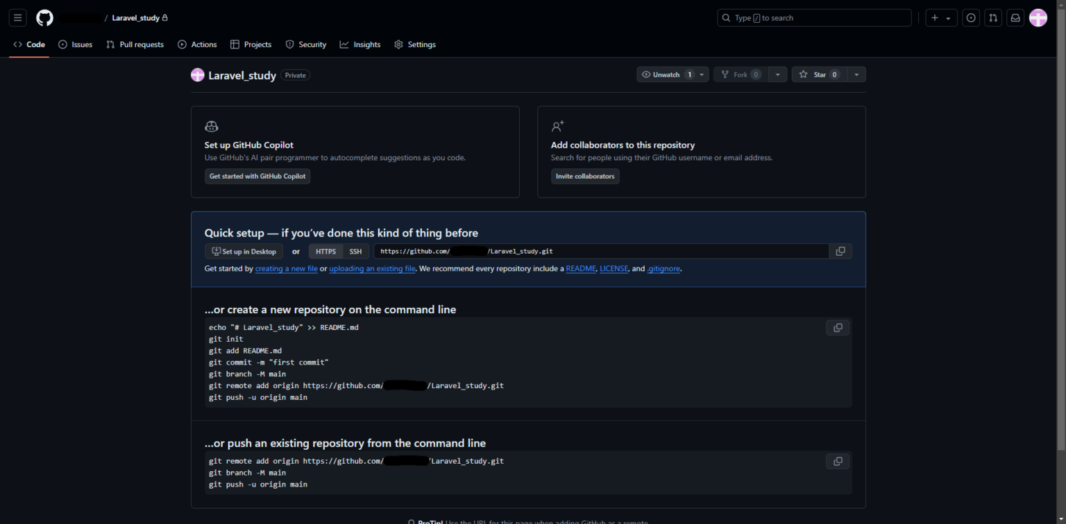Open the pull requests icon in the header
Screen dimensions: 1066x524
pyautogui.click(x=993, y=17)
